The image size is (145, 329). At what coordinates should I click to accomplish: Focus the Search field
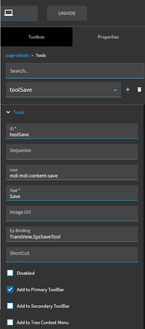click(75, 71)
